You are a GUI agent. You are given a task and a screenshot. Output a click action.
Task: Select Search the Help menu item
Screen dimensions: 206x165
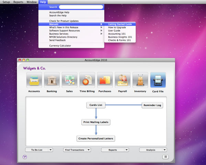71,15
